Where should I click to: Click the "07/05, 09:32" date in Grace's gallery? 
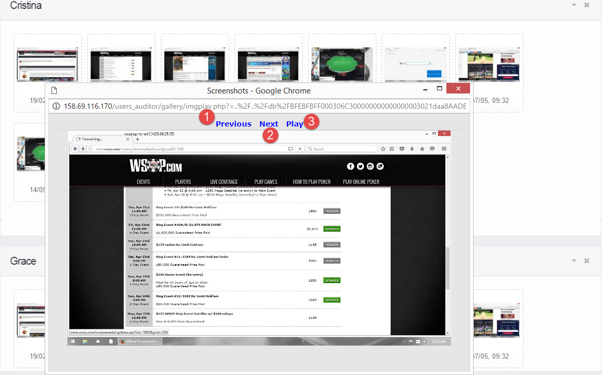[491, 356]
